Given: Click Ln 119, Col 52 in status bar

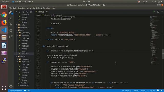Looking at the screenshot, I should coord(127,91).
